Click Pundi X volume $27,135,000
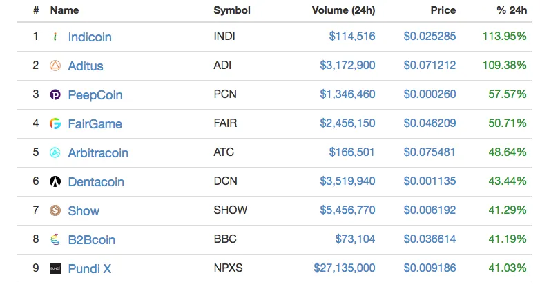This screenshot has width=540, height=289. 345,268
